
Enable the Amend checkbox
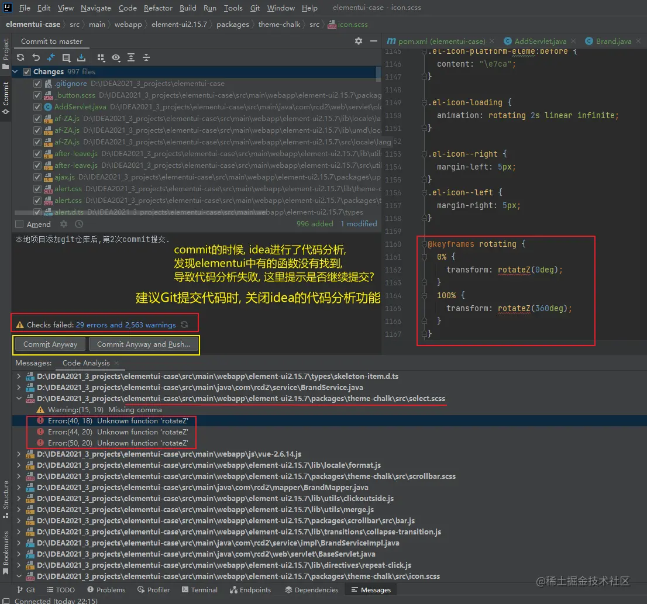(x=19, y=225)
